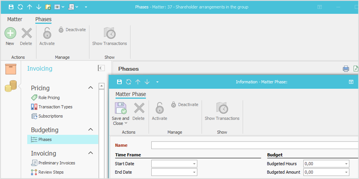Image resolution: width=359 pixels, height=179 pixels.
Task: Click the Name input field
Action: tap(254, 145)
